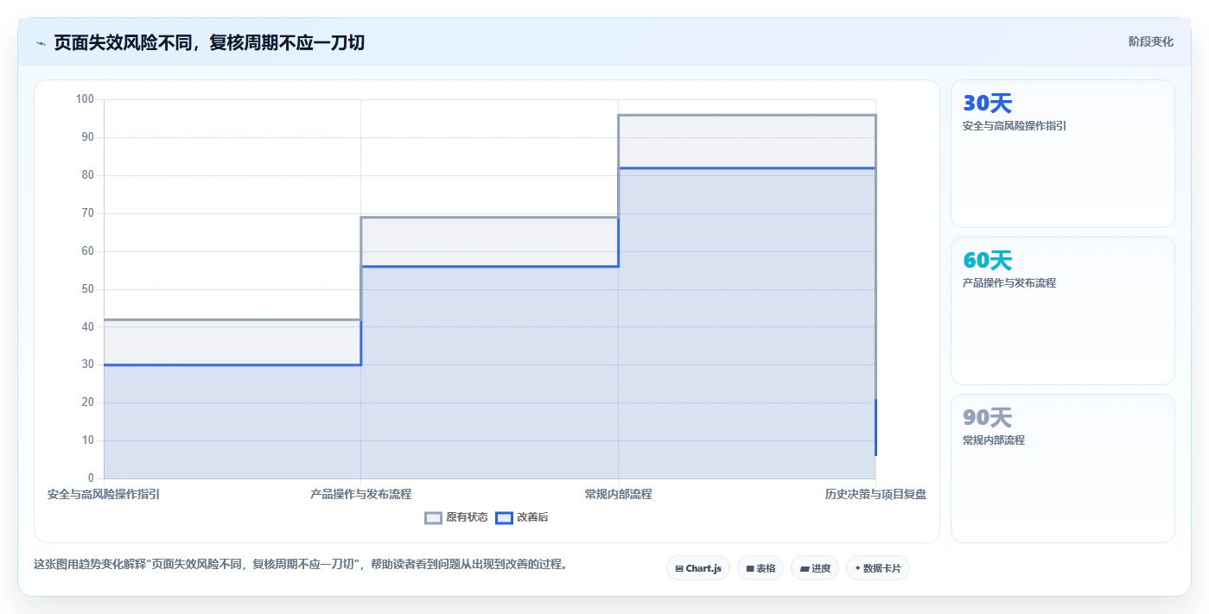This screenshot has width=1209, height=614.
Task: Click the 常规内部流程 axis label under the chart
Action: pos(619,495)
